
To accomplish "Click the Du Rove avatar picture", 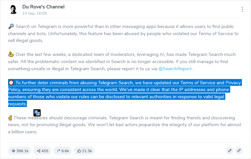I will (13, 9).
